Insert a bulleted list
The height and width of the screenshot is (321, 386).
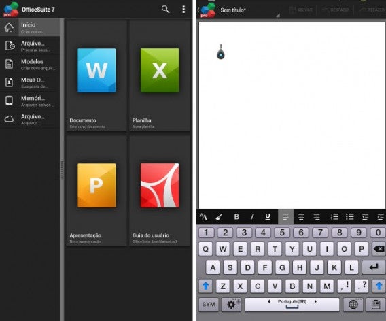[x=350, y=217]
